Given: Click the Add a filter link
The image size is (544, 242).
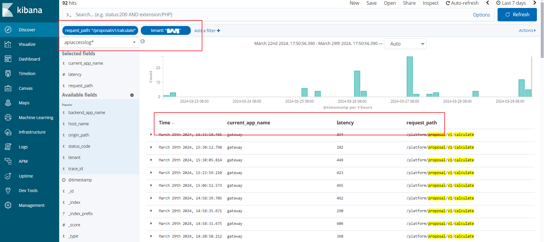Looking at the screenshot, I should [207, 31].
